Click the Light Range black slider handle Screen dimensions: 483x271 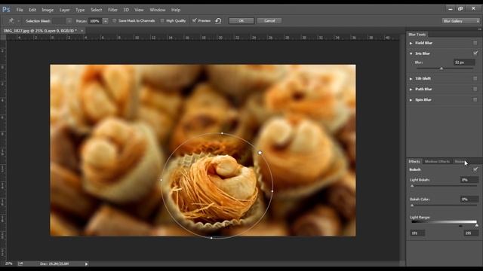[x=460, y=226]
